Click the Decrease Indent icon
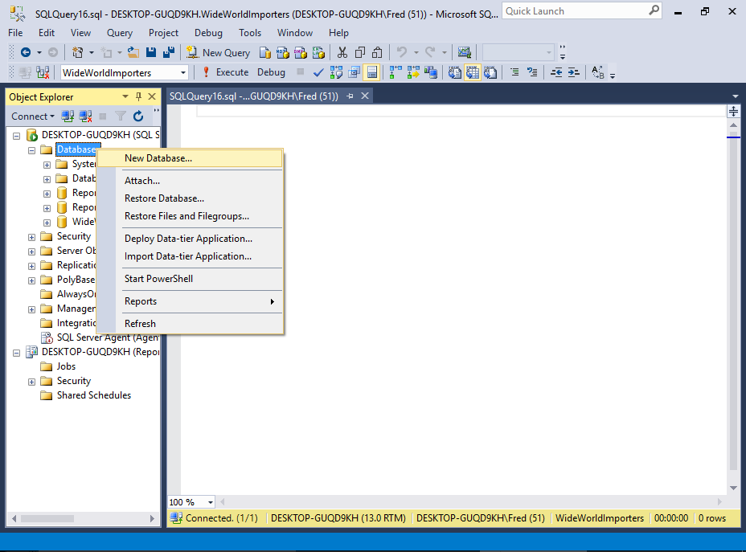Screen dimensions: 746x552 click(x=556, y=72)
